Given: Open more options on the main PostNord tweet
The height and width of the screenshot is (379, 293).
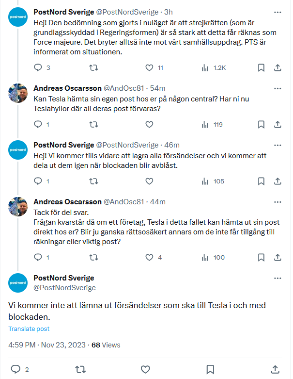Looking at the screenshot, I should coord(278,278).
